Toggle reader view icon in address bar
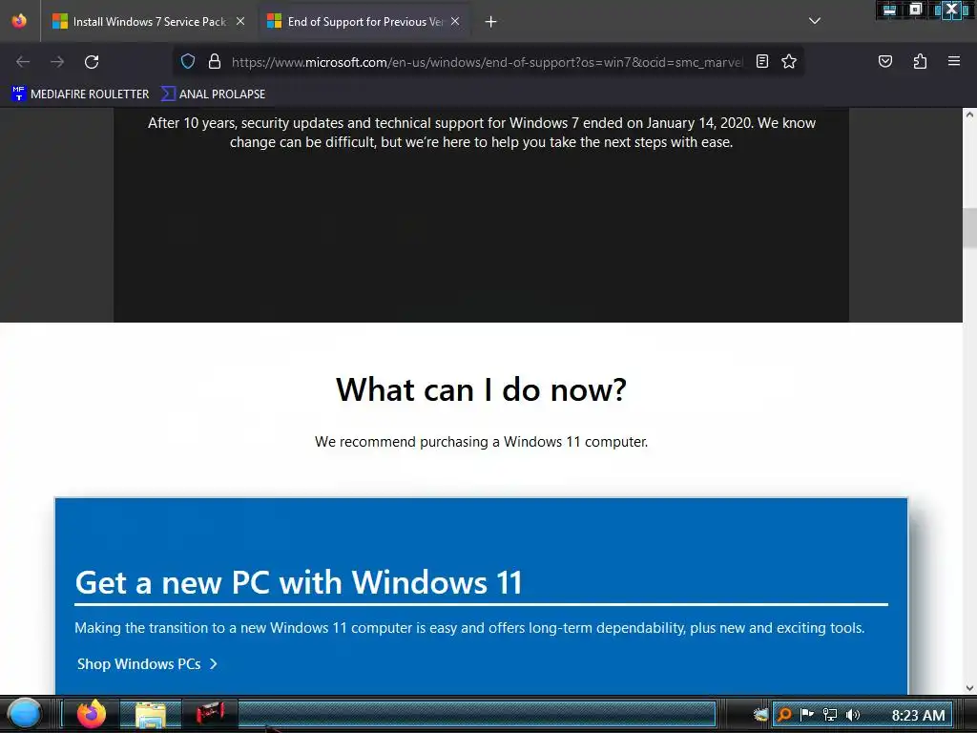Screen dimensions: 977x733 click(x=762, y=61)
